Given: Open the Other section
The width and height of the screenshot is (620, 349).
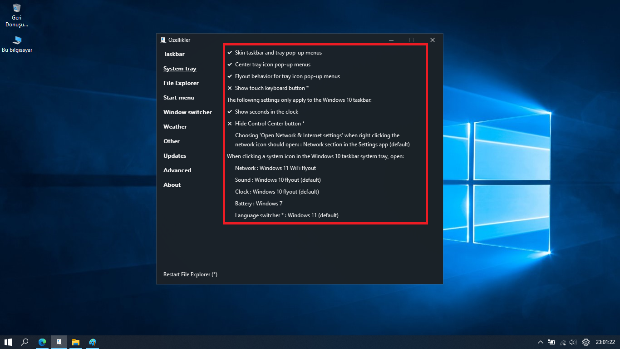Looking at the screenshot, I should [172, 141].
